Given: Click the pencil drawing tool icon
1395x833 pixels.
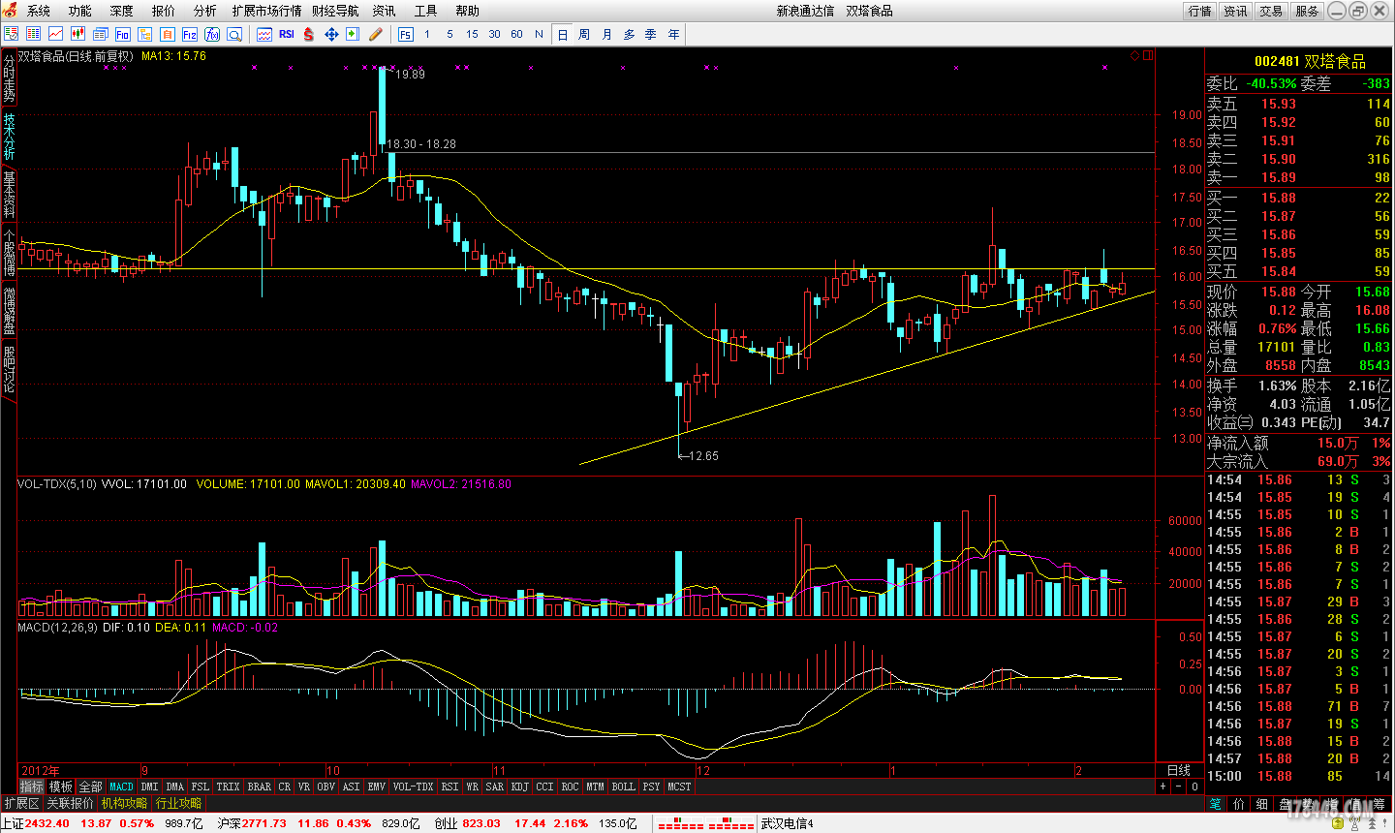Looking at the screenshot, I should click(x=376, y=34).
